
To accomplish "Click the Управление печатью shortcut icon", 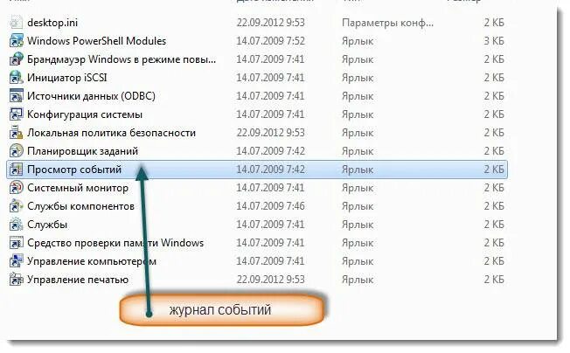I will (16, 280).
